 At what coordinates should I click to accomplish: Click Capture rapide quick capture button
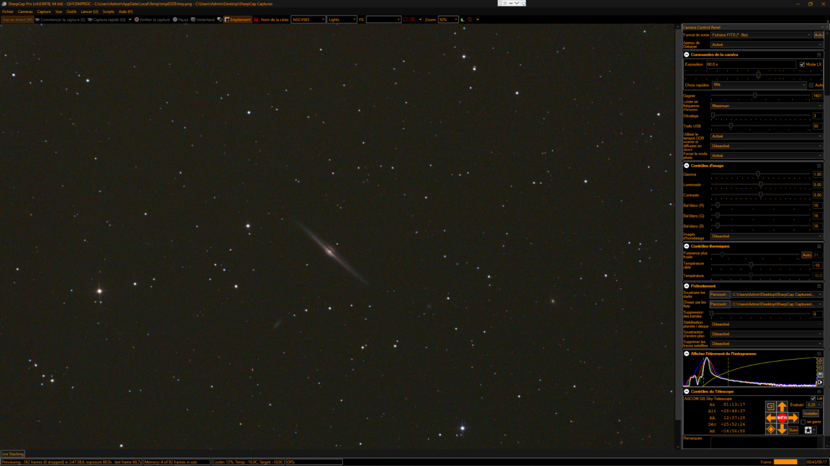pyautogui.click(x=106, y=20)
